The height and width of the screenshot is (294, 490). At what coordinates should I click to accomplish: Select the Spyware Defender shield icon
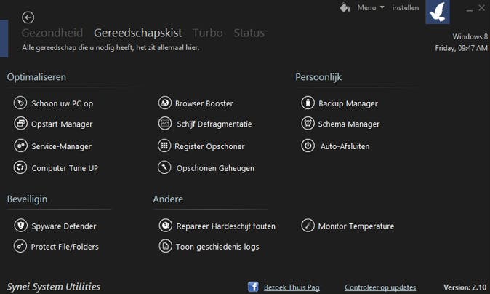[20, 226]
